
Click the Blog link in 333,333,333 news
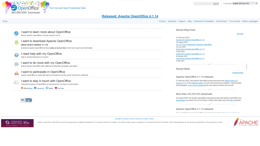click(232, 100)
